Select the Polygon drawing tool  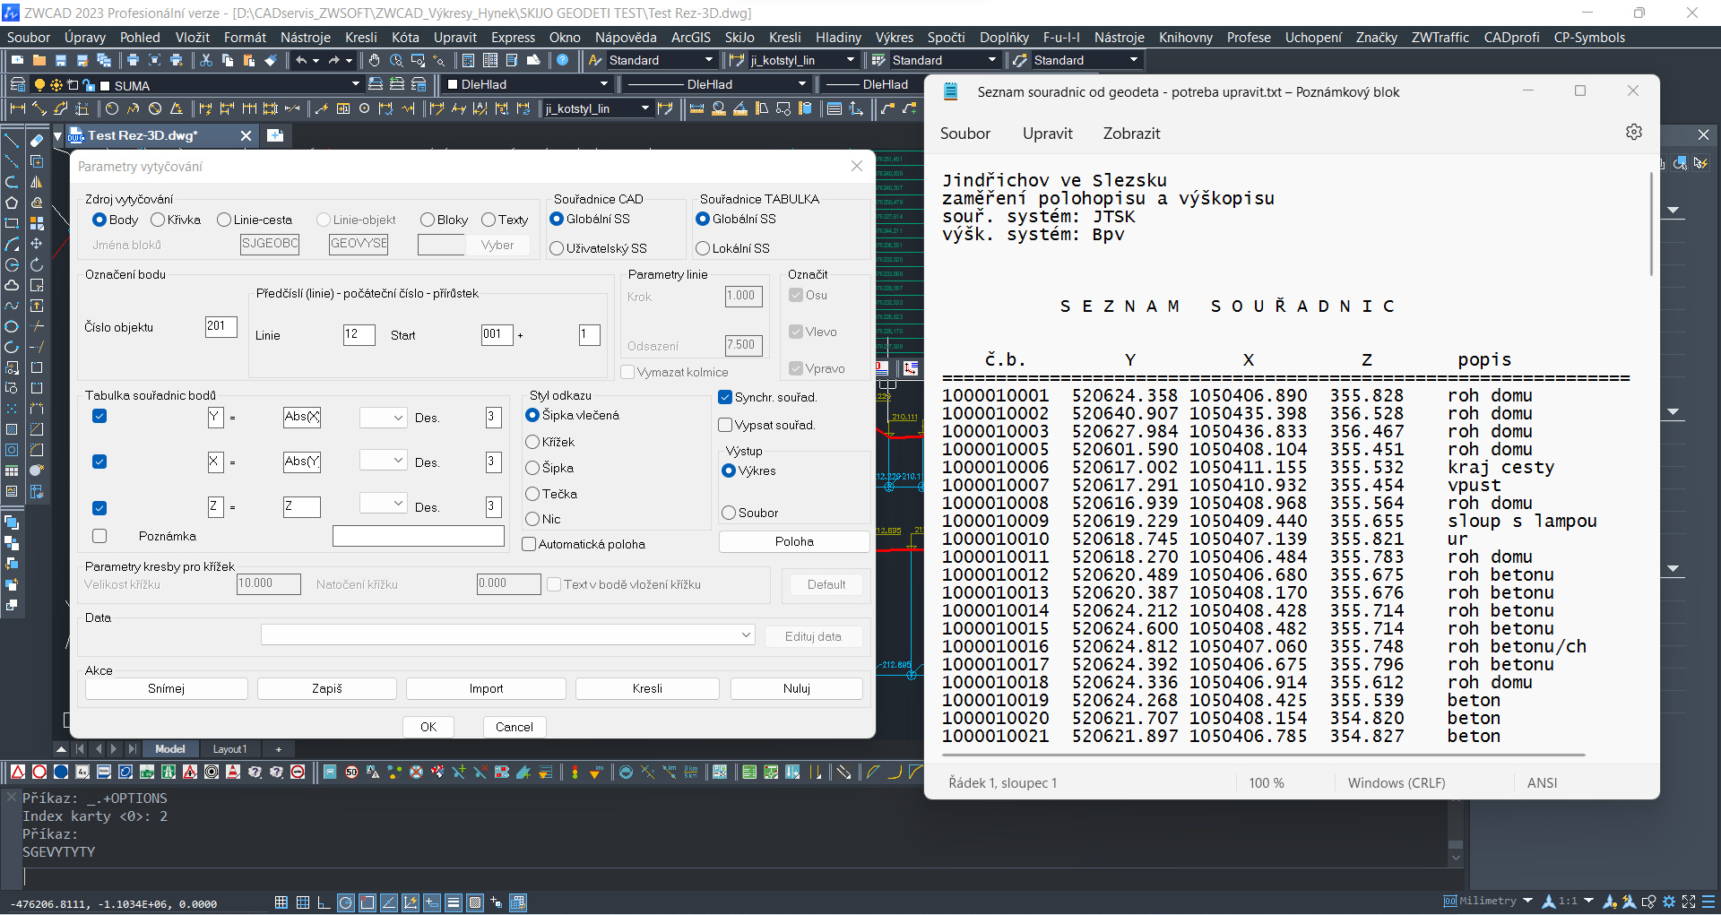coord(12,203)
